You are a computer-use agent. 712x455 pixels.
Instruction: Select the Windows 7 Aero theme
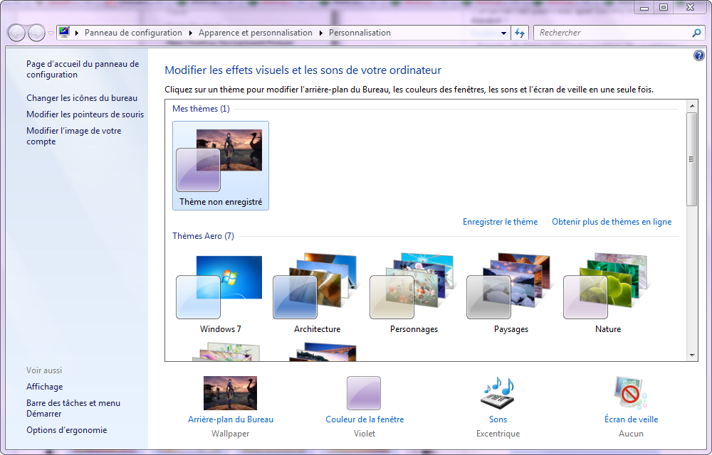221,294
